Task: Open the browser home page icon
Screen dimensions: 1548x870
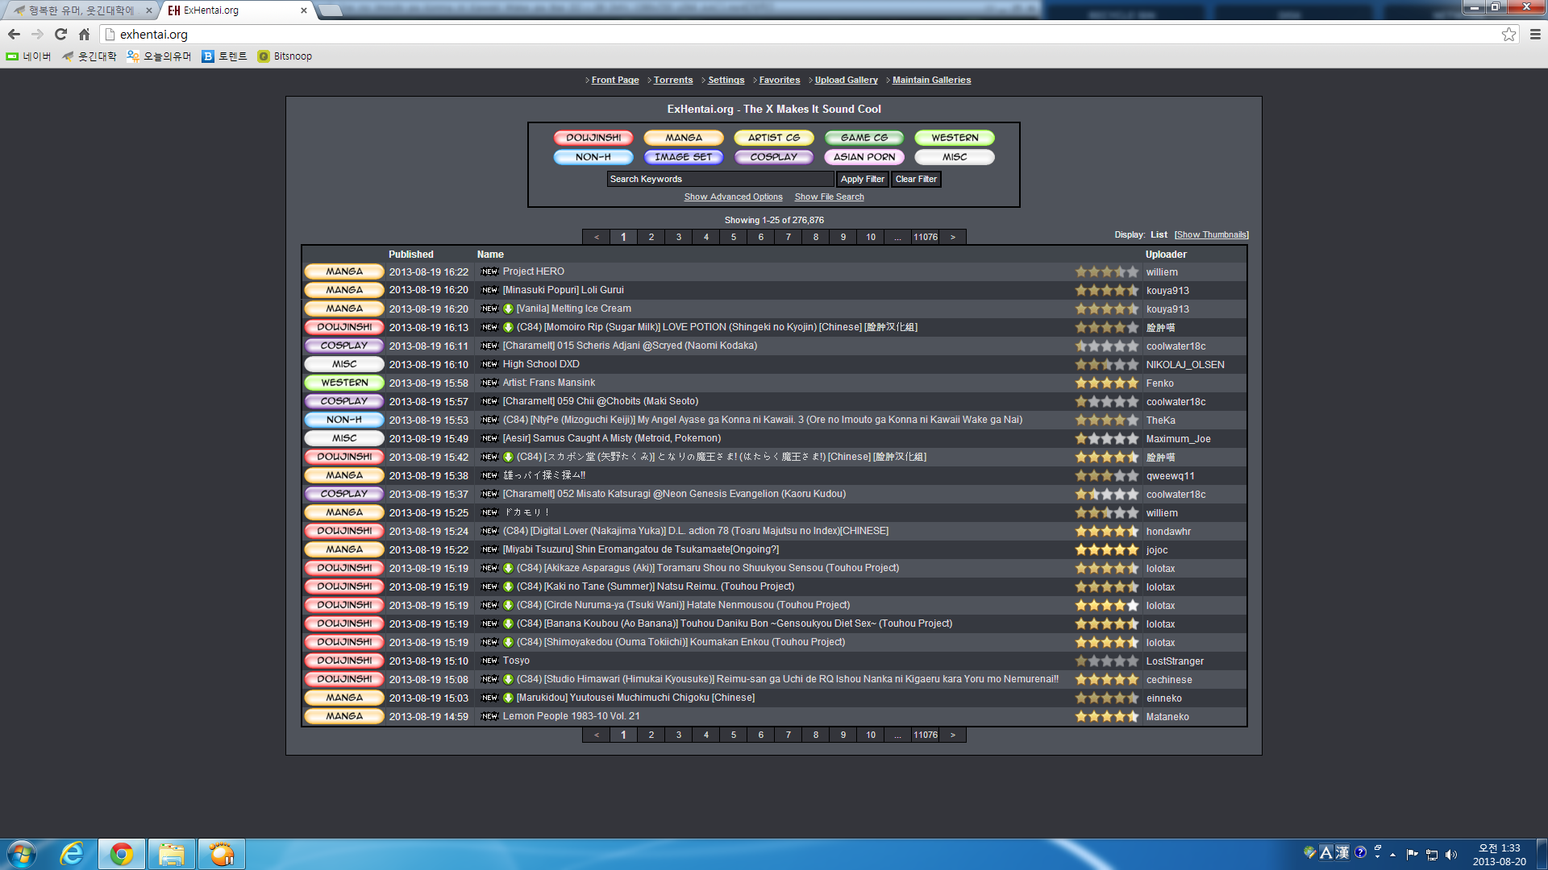Action: [84, 34]
